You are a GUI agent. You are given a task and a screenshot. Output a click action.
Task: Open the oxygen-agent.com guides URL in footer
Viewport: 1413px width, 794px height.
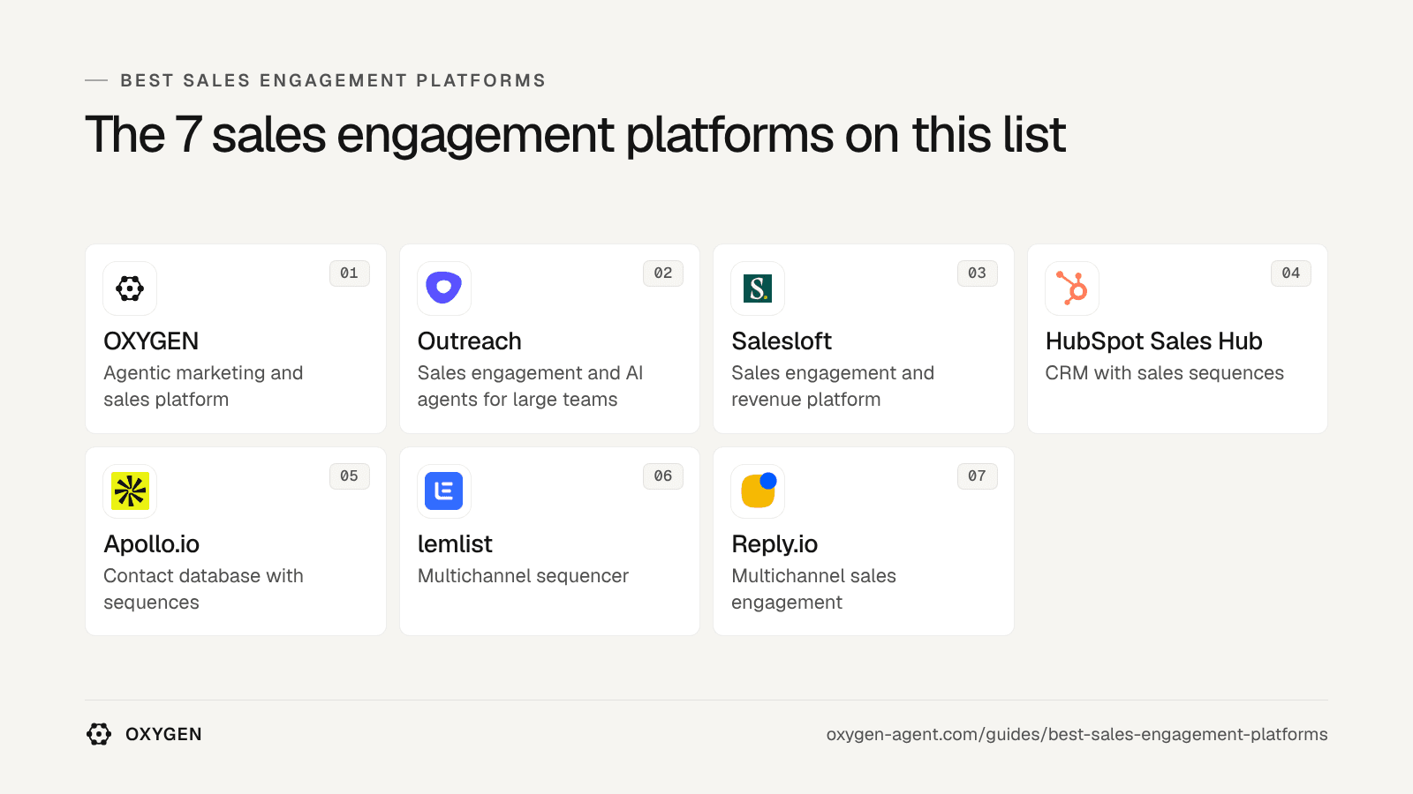[x=1077, y=735]
